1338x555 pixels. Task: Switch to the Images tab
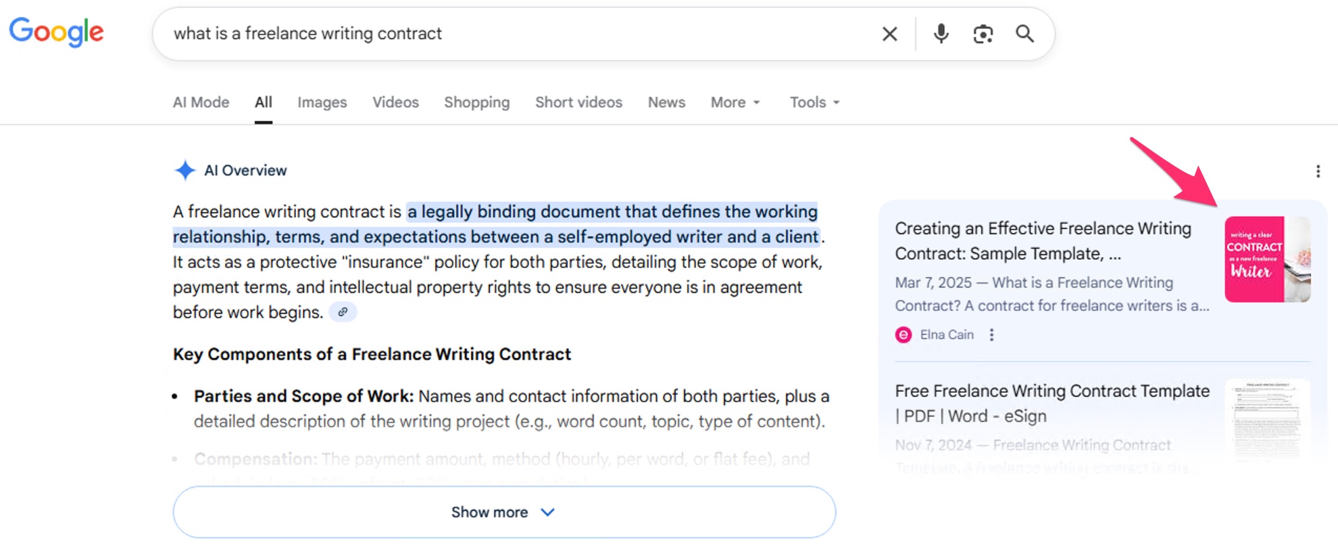tap(322, 103)
